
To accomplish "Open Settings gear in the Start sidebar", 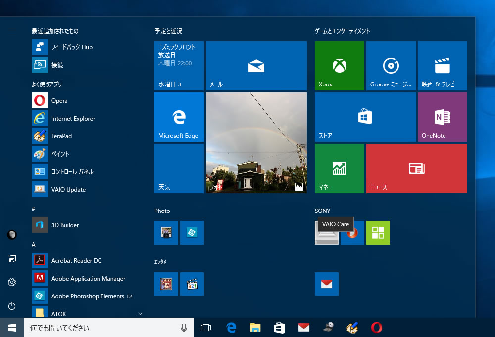I will click(x=12, y=282).
